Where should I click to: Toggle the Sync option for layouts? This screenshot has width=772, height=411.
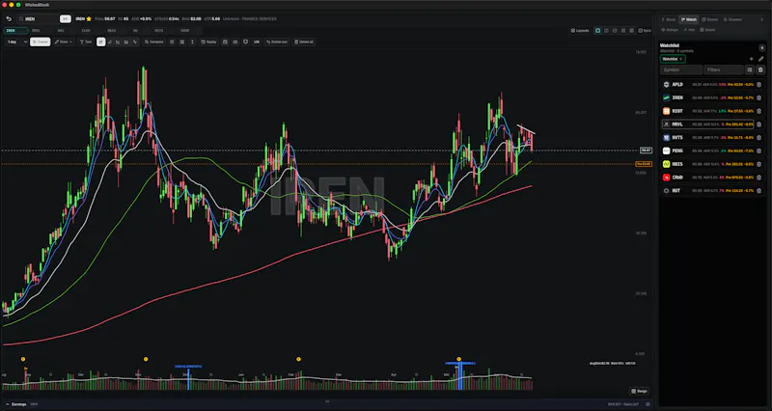(x=645, y=31)
